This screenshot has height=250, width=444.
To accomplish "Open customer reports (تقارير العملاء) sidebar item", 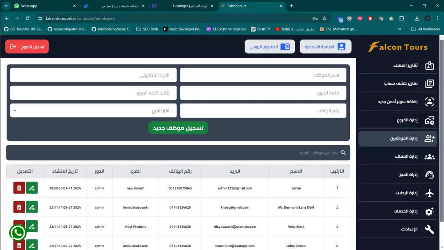I will tap(397, 65).
